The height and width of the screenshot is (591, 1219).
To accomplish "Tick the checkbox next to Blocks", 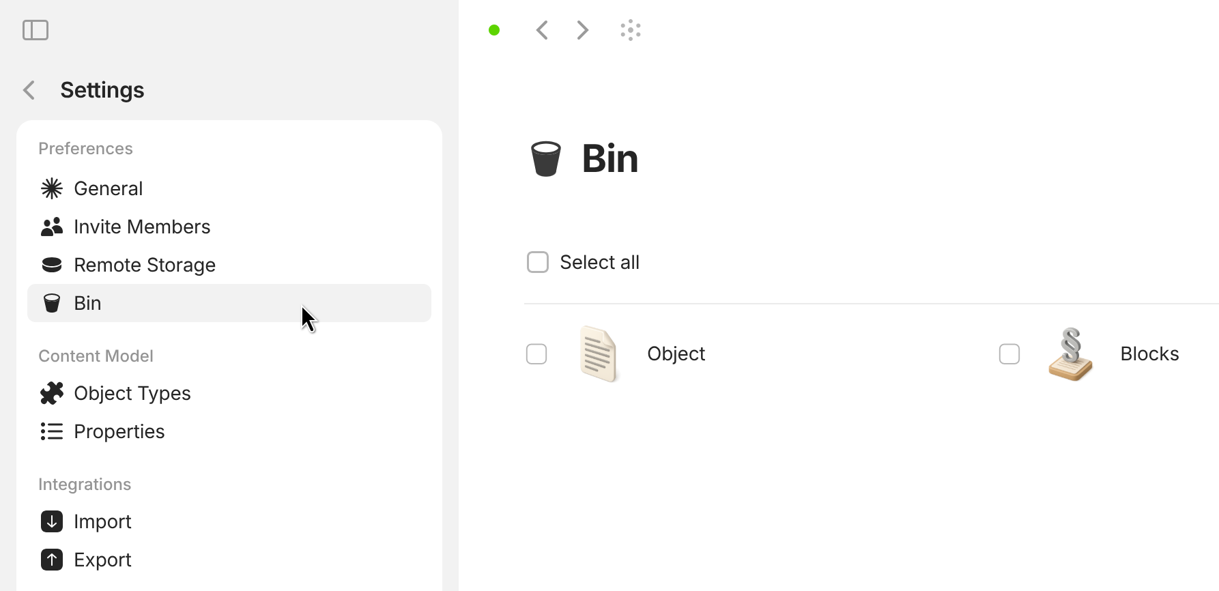I will 1009,354.
